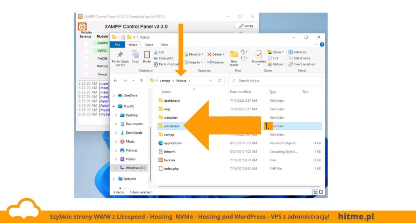Click the Properties checkmark icon
Image resolution: width=416 pixels, height=223 pixels.
[258, 55]
